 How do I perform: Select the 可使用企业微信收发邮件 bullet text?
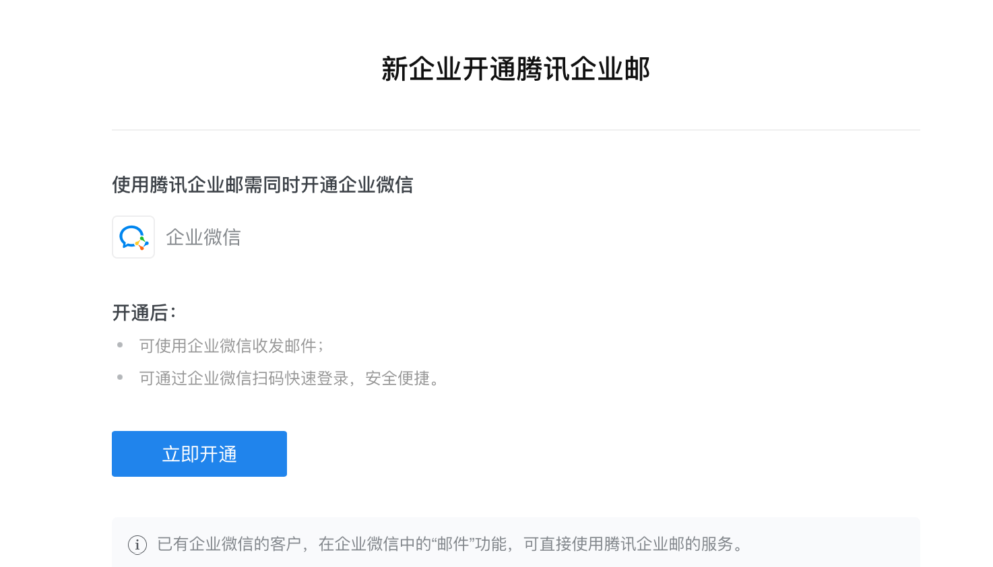(228, 346)
